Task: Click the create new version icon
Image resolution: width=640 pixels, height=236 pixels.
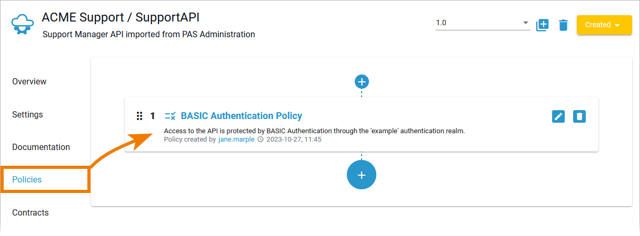Action: [542, 25]
